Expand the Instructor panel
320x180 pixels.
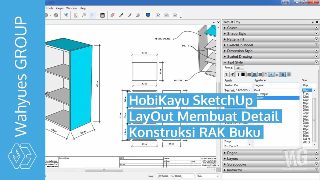click(270, 170)
